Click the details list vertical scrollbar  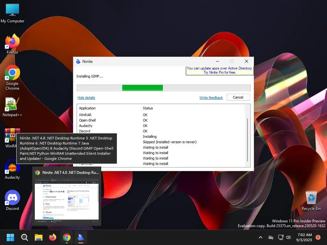pos(247,140)
